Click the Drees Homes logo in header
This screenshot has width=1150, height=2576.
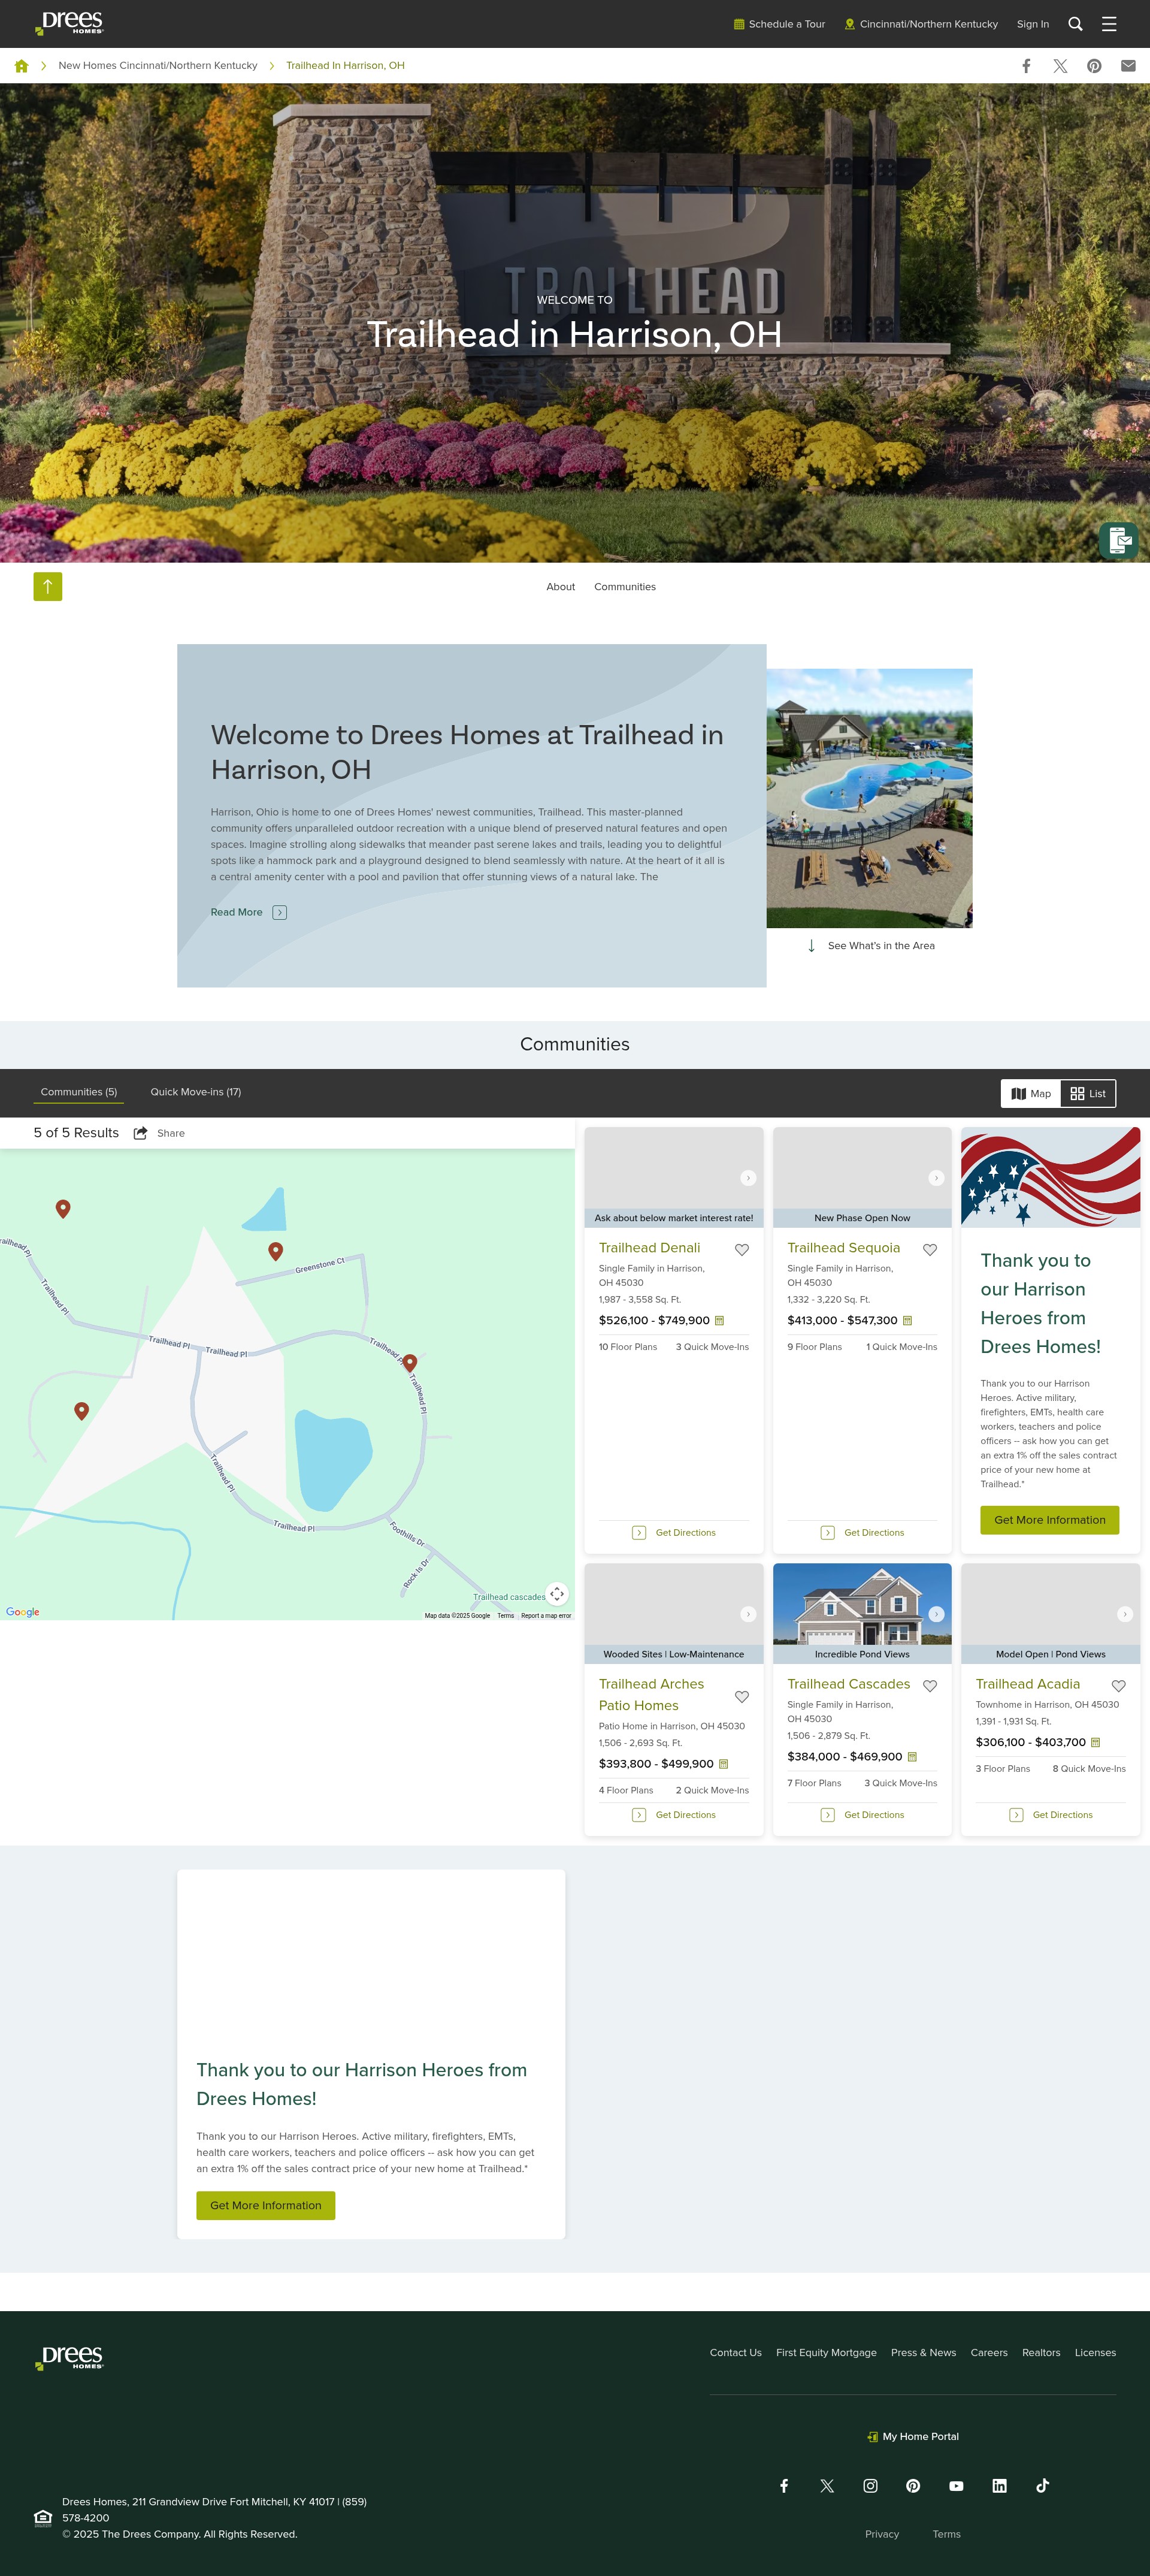pos(70,23)
